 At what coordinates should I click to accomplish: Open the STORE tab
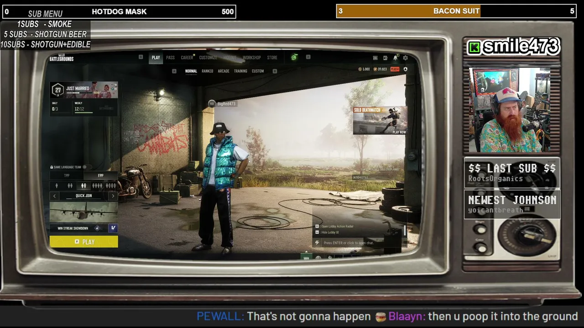click(x=272, y=58)
